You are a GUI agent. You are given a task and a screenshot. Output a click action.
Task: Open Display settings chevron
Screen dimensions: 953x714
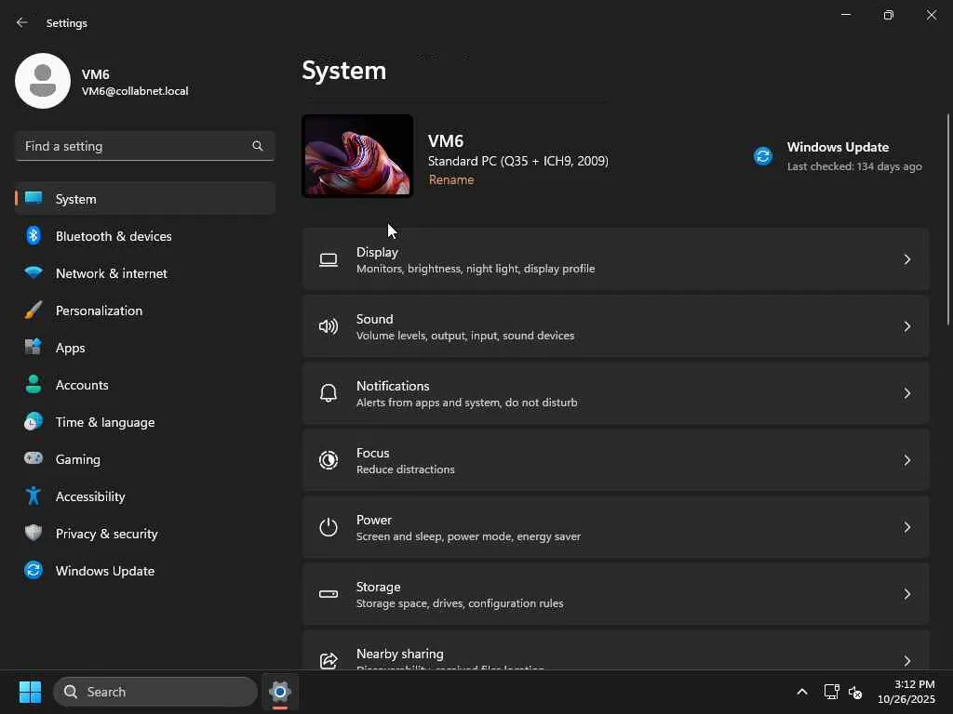tap(906, 259)
